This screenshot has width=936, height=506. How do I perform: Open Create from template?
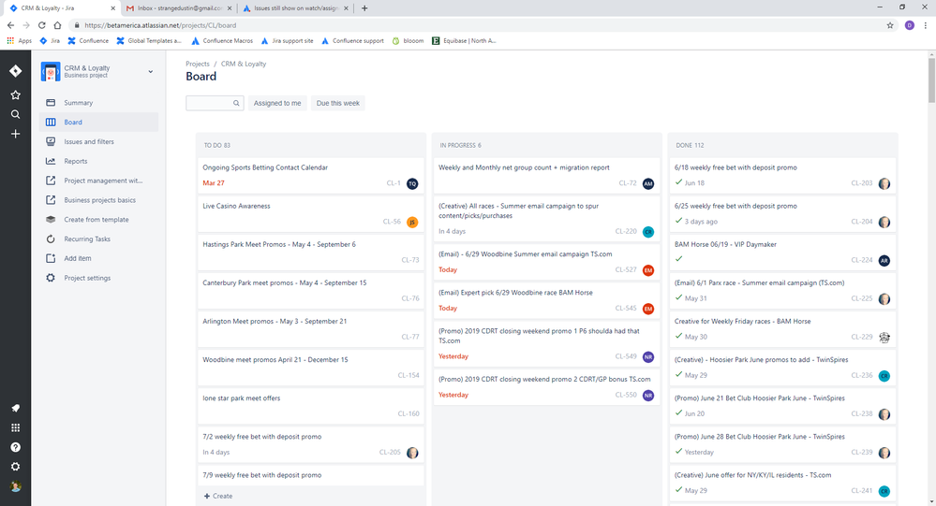tap(99, 219)
